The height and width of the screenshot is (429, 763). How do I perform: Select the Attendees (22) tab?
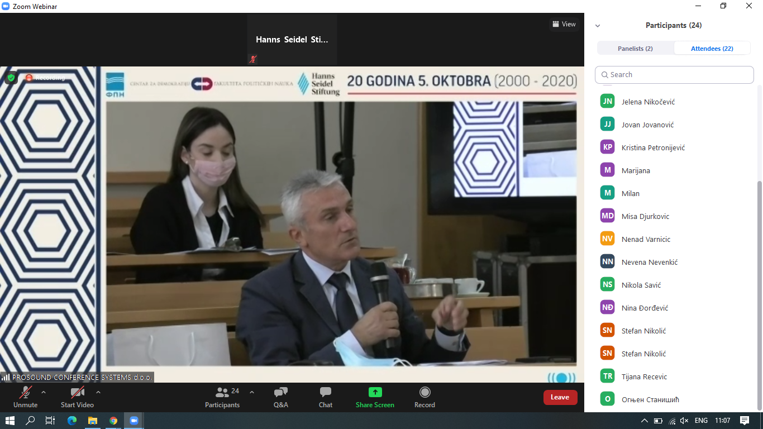point(712,49)
